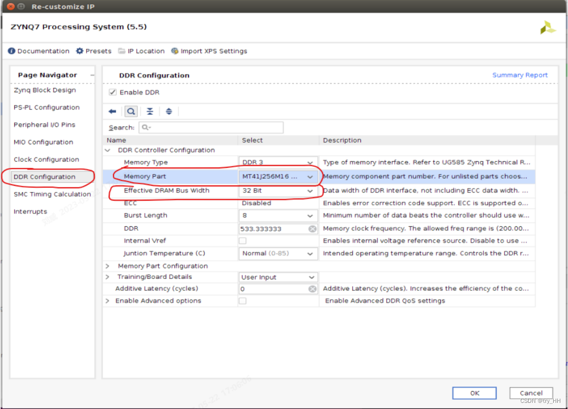
Task: Open the Interrupts page
Action: point(30,211)
